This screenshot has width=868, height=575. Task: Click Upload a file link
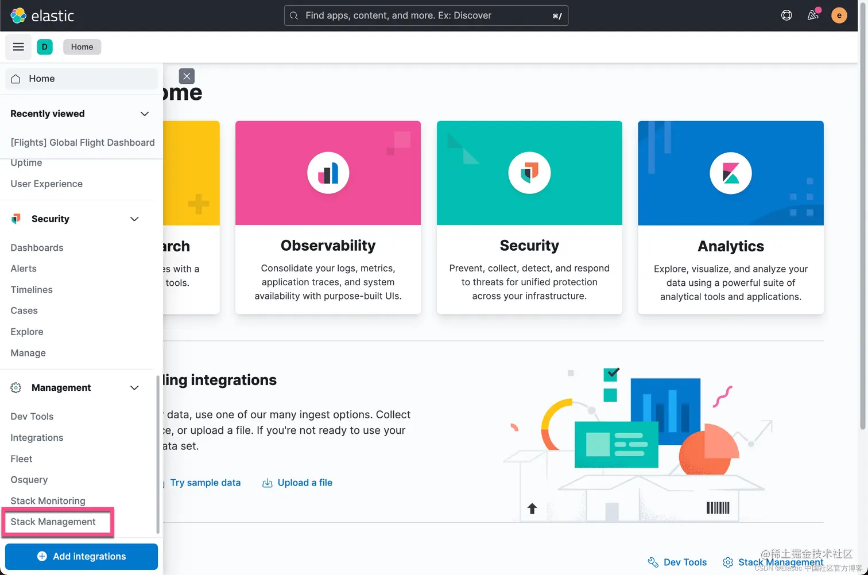click(x=305, y=483)
